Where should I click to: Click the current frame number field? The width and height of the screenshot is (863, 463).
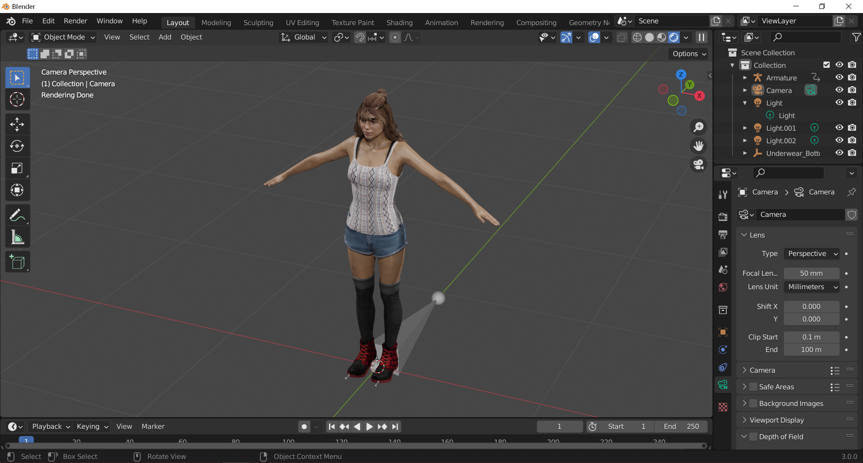tap(560, 427)
